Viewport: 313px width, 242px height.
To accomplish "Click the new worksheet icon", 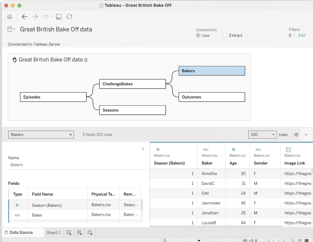I will tap(69, 233).
